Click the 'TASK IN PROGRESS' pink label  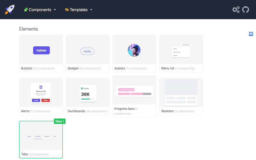(126, 90)
